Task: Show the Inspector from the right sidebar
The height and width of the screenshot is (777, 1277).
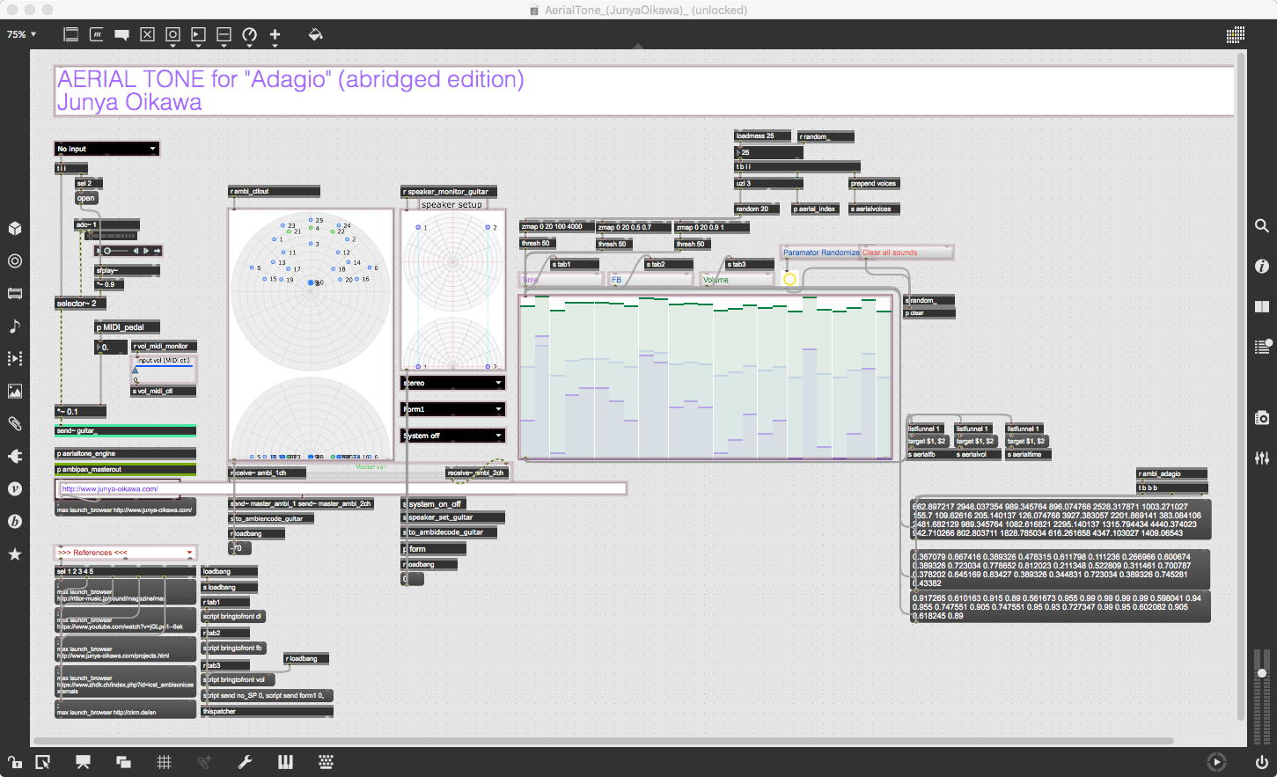Action: coord(1262,266)
